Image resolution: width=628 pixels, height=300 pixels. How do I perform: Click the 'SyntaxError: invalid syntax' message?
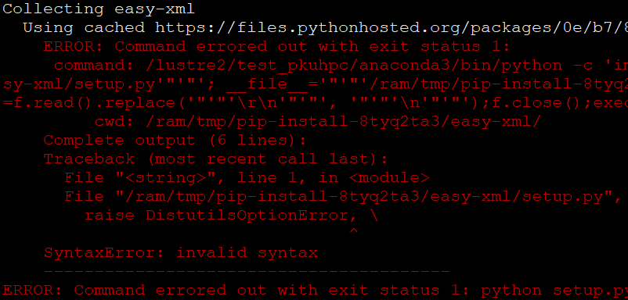tap(181, 253)
